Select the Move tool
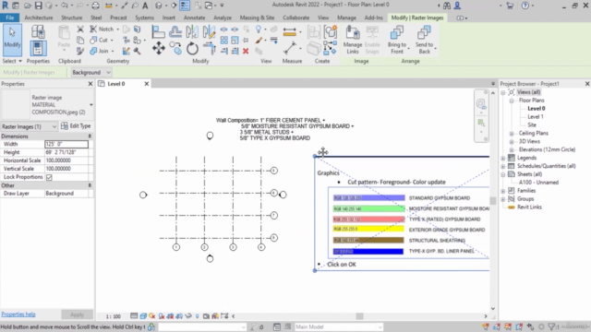 click(158, 49)
